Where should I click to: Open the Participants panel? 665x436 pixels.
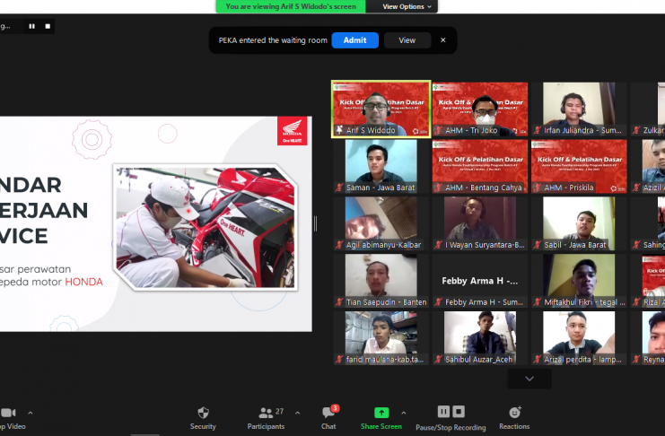266,413
